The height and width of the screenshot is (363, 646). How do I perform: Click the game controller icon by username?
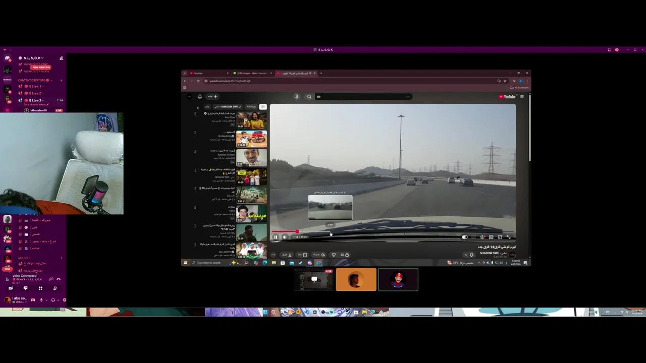coord(33,300)
